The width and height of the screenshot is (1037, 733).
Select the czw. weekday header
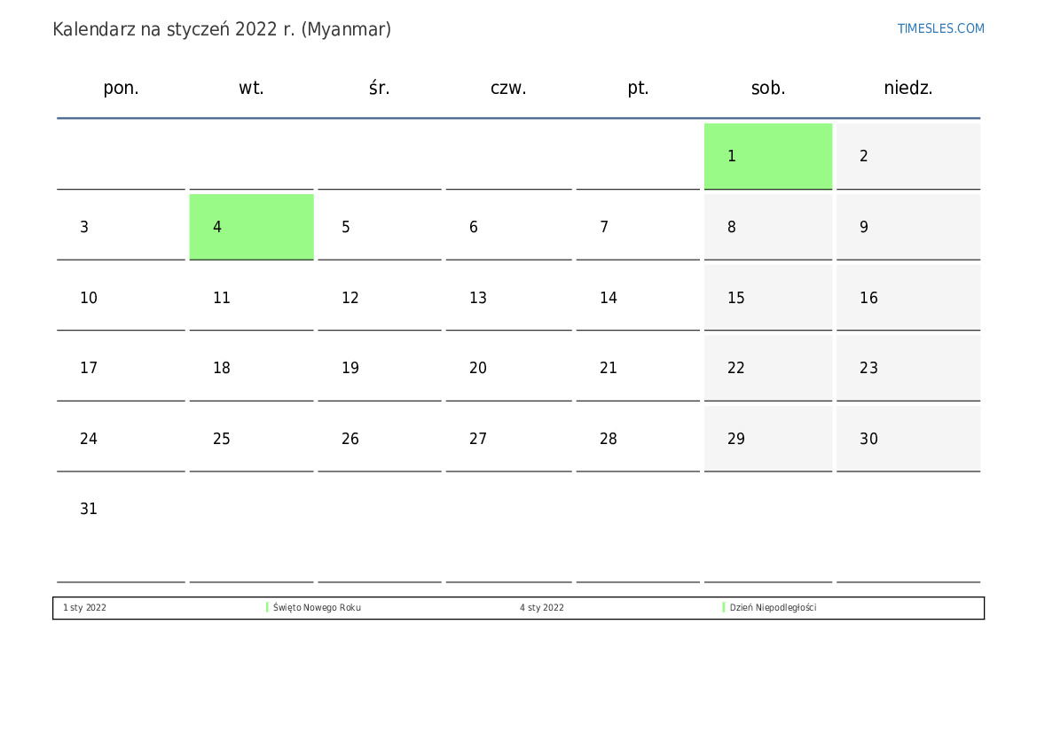[508, 88]
